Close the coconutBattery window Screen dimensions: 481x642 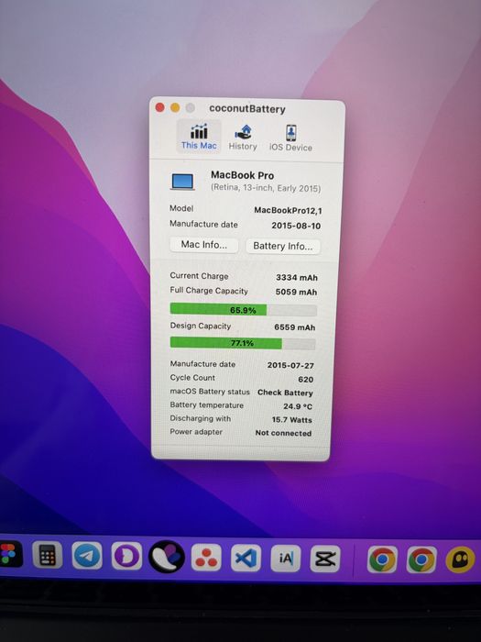click(160, 107)
